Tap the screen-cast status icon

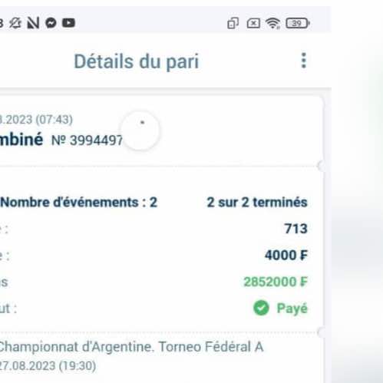pyautogui.click(x=233, y=23)
